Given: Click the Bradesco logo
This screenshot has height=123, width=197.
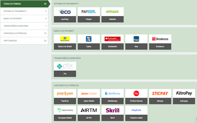Looking at the screenshot, I should [x=160, y=39].
